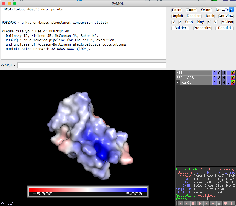This screenshot has width=236, height=206.
Task: Open the Builder panel
Action: tap(180, 28)
